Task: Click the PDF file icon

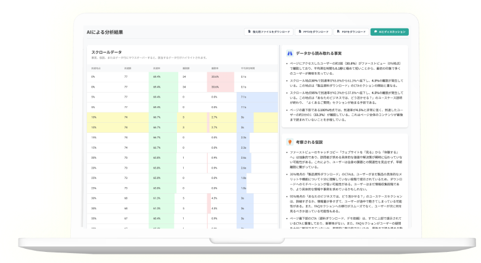Action: click(x=339, y=31)
